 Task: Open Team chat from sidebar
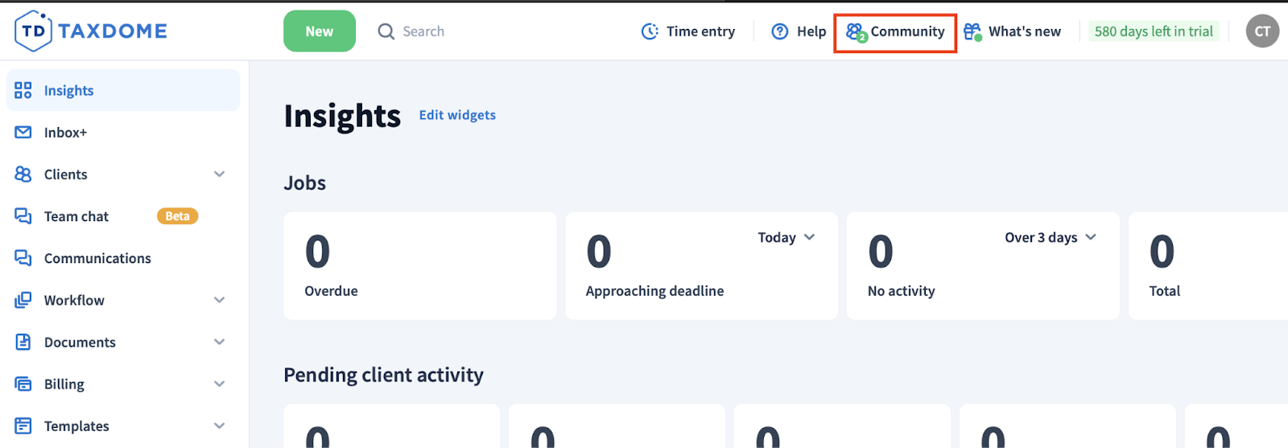click(76, 216)
